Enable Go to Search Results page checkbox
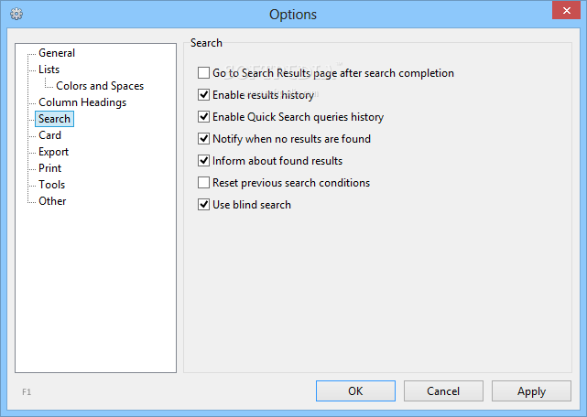 pyautogui.click(x=203, y=73)
